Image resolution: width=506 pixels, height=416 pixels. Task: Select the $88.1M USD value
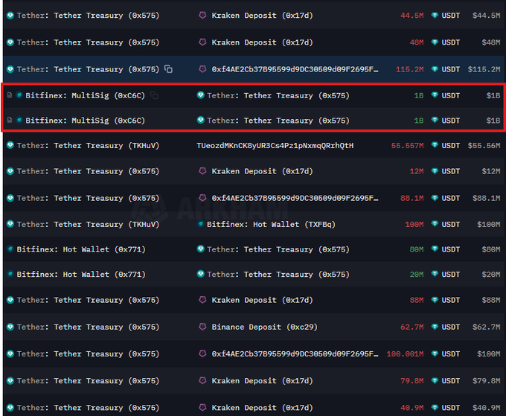pyautogui.click(x=487, y=198)
